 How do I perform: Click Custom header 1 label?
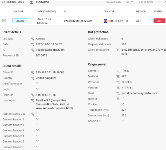click(x=13, y=120)
